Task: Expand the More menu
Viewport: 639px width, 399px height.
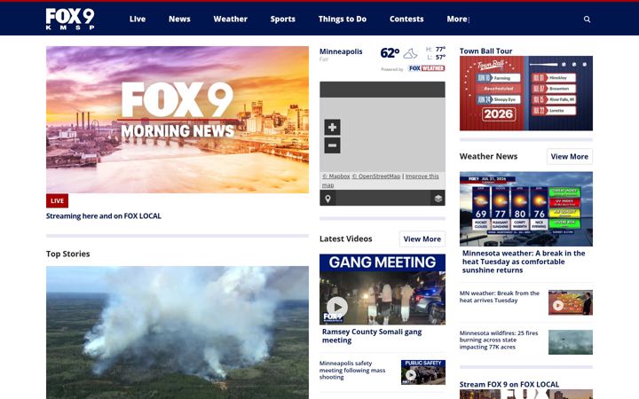Action: point(458,20)
